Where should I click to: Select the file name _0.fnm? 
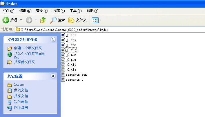point(71,45)
